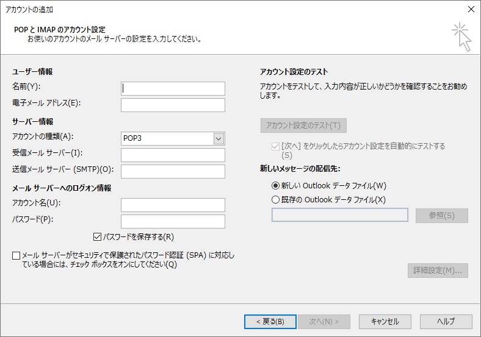Open 詳細設定(M) advanced settings
This screenshot has width=481, height=337.
[x=438, y=271]
